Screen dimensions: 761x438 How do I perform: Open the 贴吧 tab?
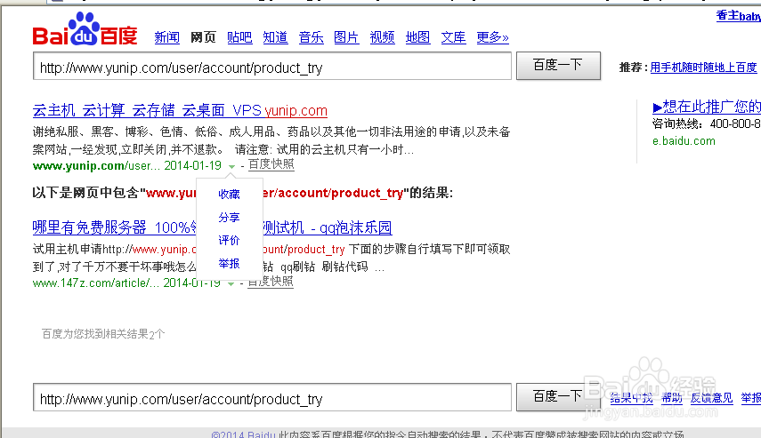[x=239, y=37]
